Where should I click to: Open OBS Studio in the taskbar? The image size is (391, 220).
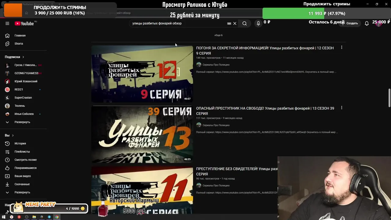click(x=27, y=217)
